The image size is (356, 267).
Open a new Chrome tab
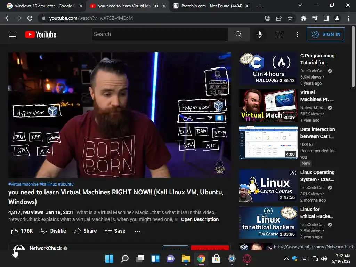coord(260,6)
